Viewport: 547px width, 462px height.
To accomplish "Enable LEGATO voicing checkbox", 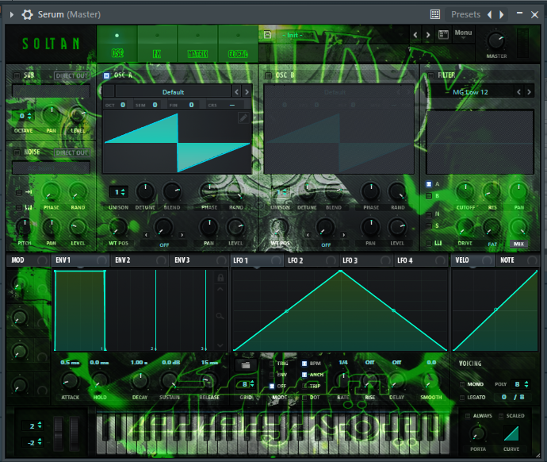I will 462,398.
